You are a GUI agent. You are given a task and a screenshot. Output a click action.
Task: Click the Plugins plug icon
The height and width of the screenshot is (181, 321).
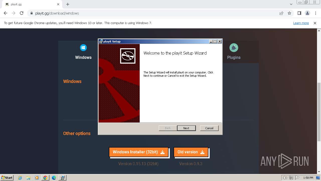[234, 48]
